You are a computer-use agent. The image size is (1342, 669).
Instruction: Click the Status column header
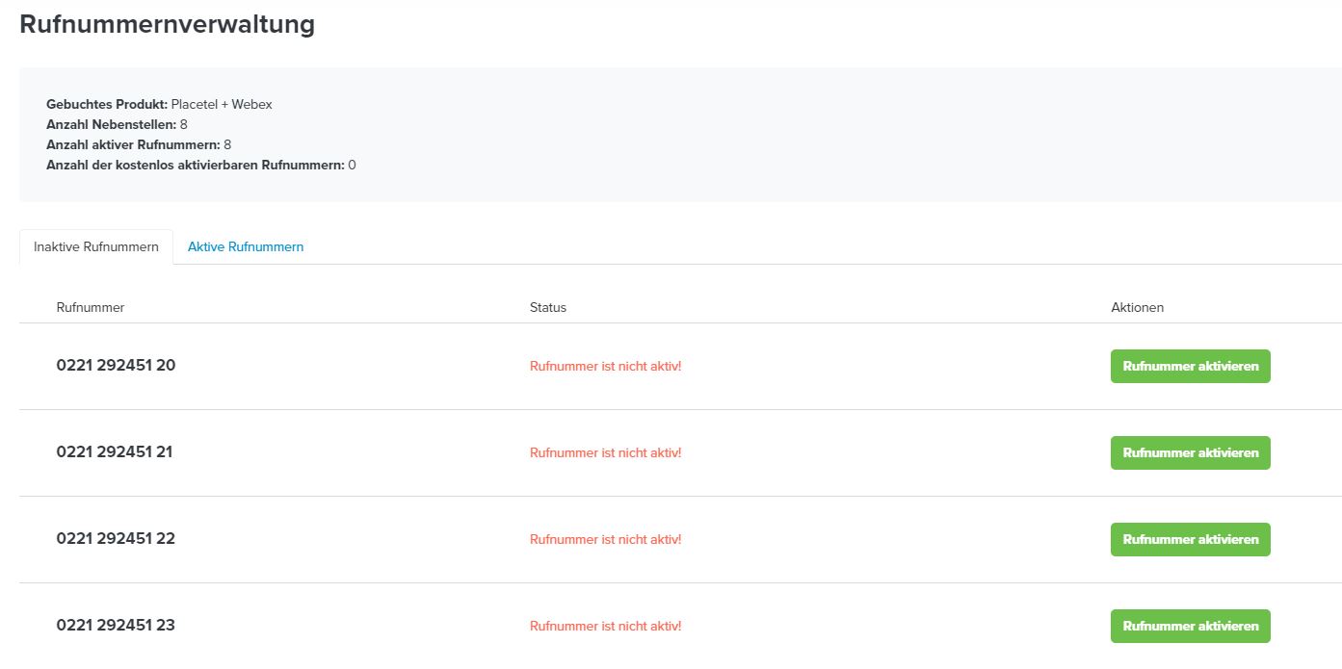point(548,308)
